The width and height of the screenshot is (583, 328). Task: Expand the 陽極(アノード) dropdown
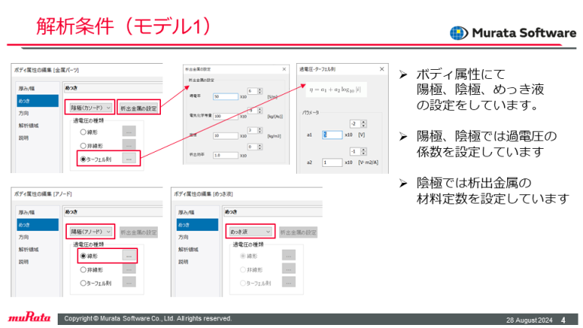coord(90,232)
